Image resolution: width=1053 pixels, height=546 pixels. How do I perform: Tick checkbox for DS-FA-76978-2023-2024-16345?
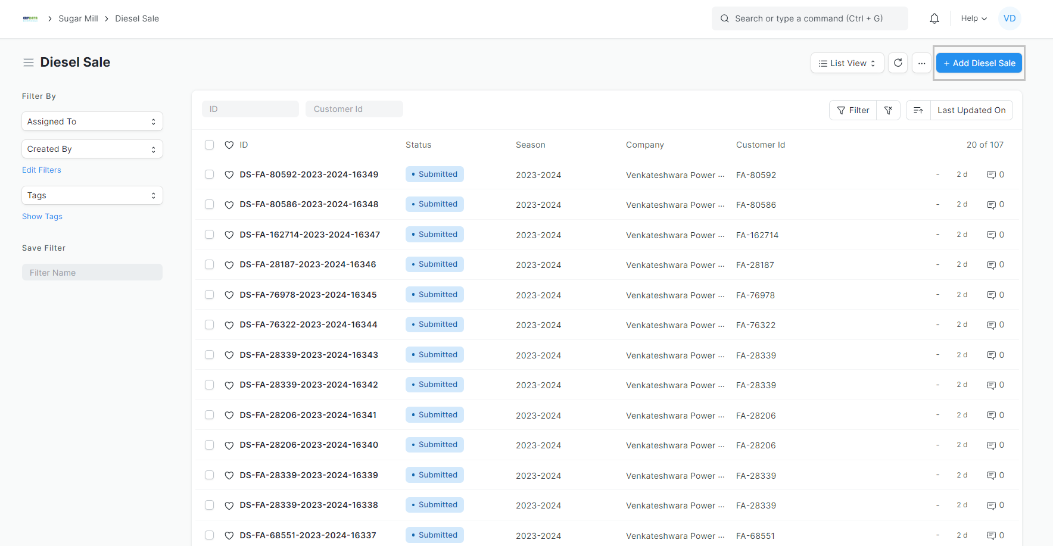coord(209,295)
